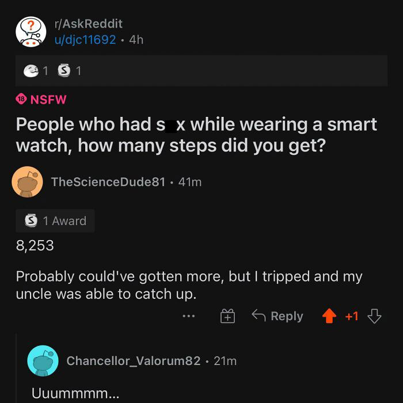This screenshot has width=403, height=403.
Task: Open the r/AskReddit subreddit avatar
Action: pos(31,32)
